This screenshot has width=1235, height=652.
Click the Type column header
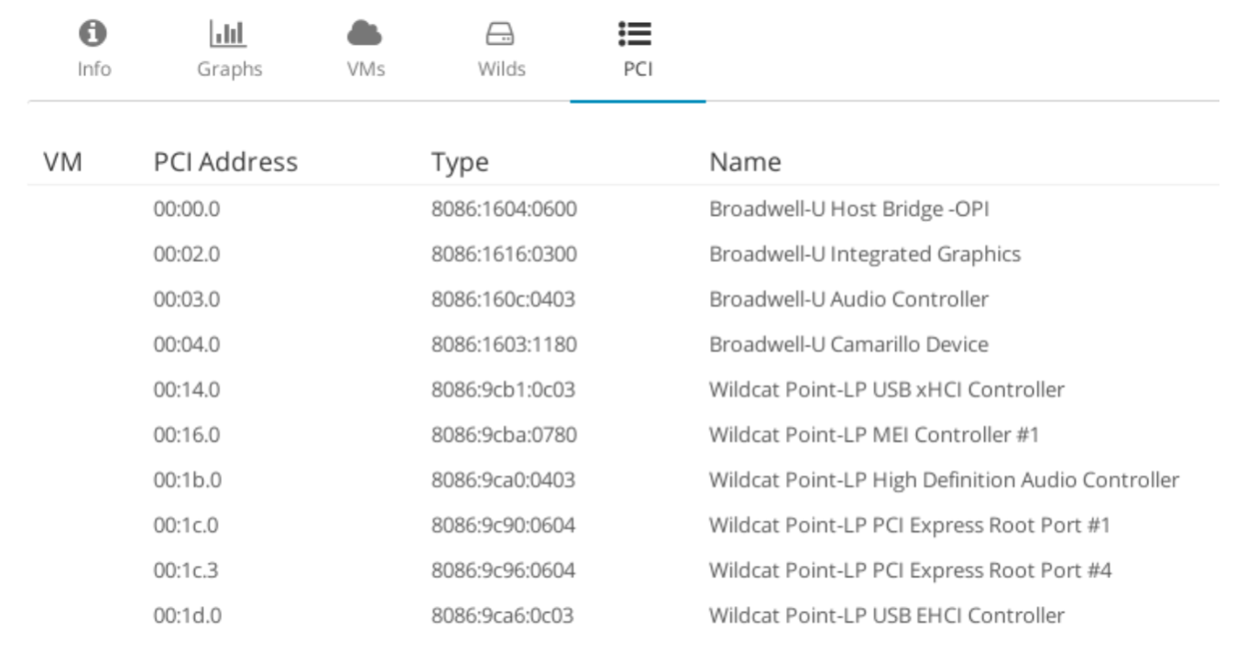pyautogui.click(x=460, y=163)
